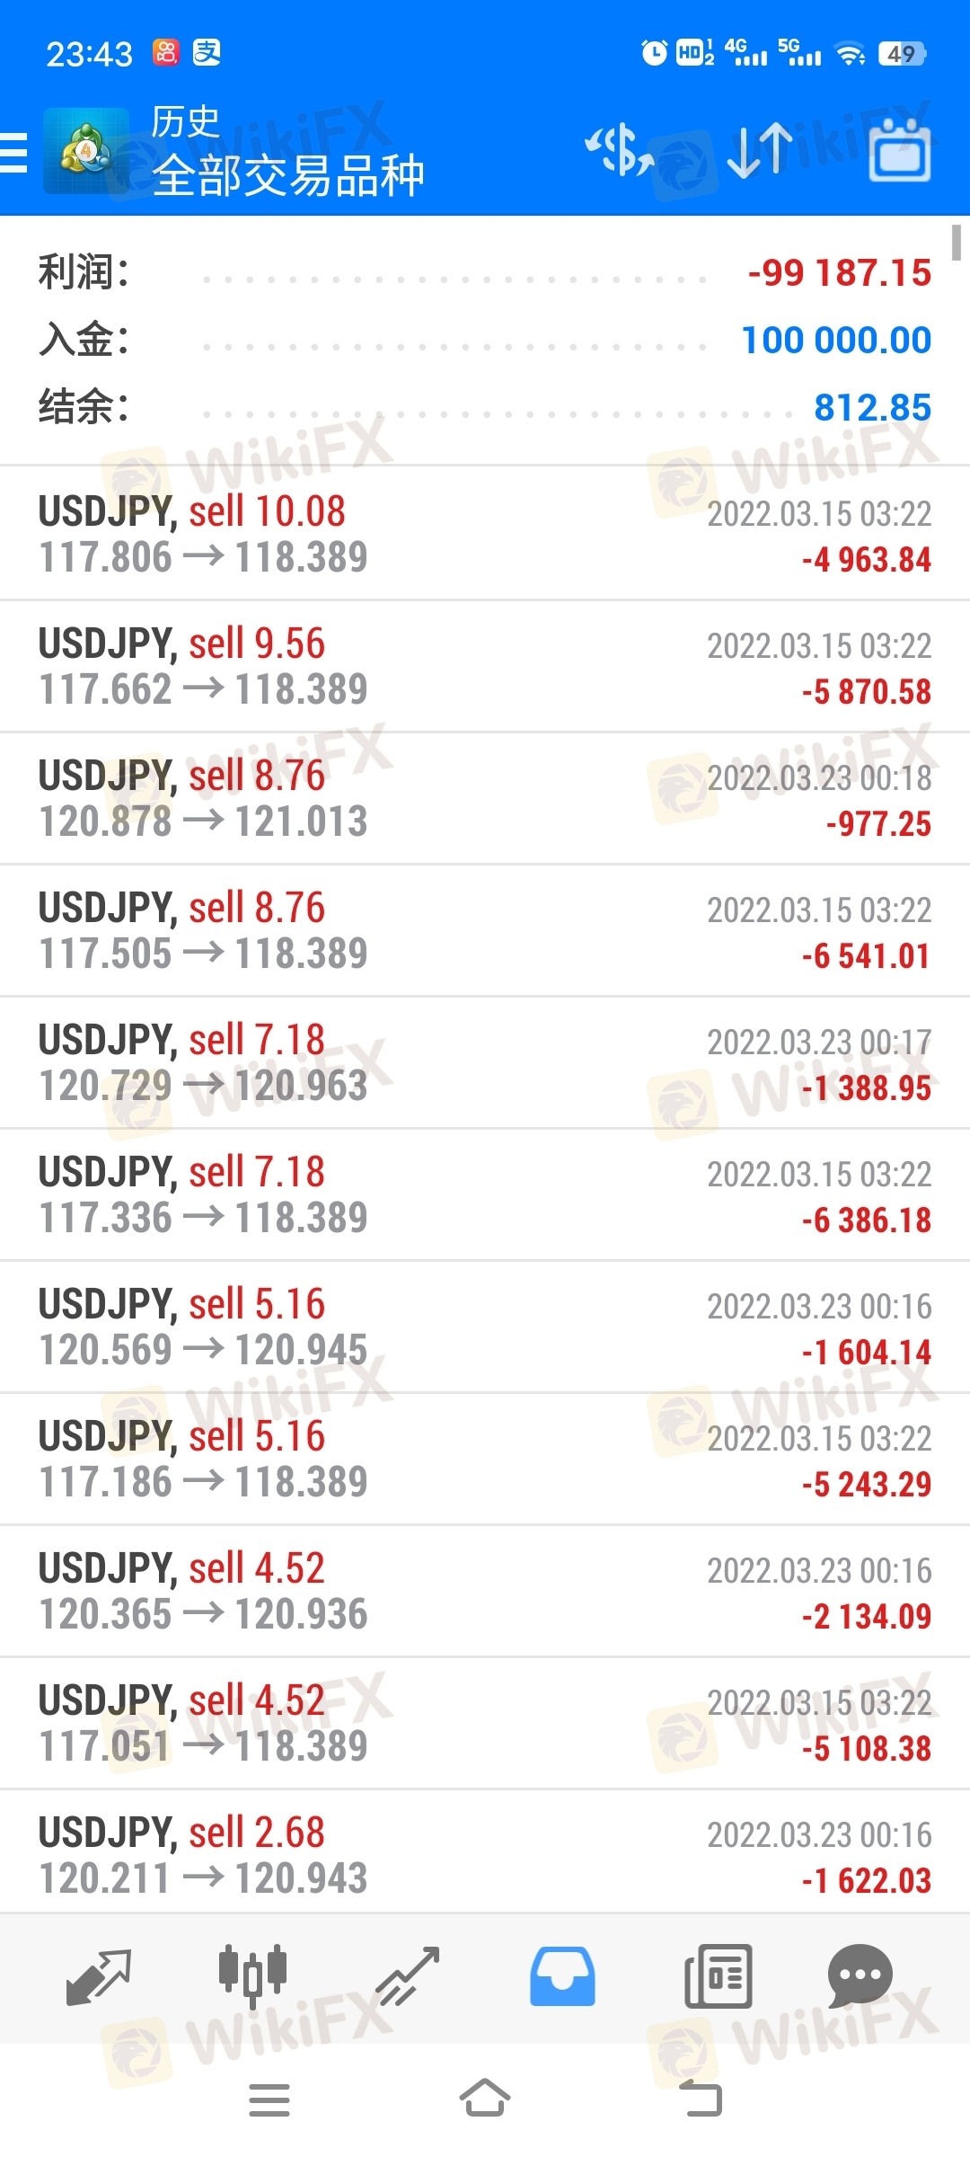
Task: Open the Trade tab icon
Action: 408,1977
